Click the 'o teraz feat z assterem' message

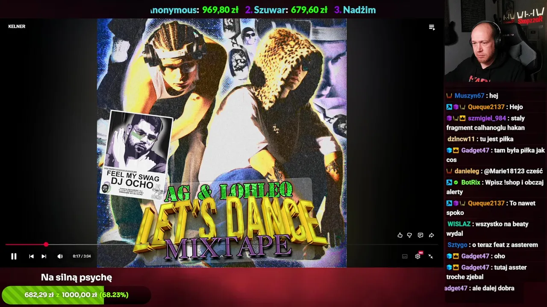505,245
